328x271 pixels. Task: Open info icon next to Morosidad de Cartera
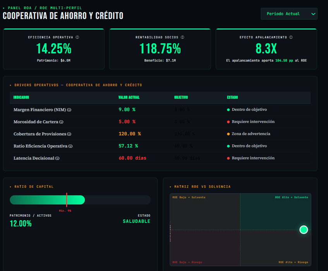point(61,122)
